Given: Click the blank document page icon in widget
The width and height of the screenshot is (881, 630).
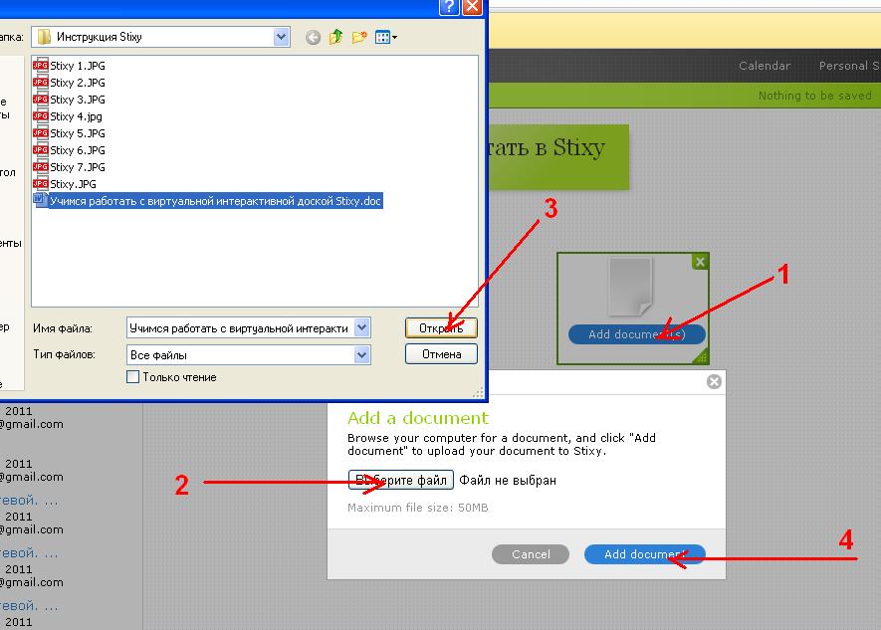Looking at the screenshot, I should [x=630, y=287].
